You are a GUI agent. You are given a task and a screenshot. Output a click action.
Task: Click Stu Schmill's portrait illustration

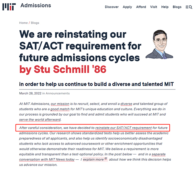[159, 44]
